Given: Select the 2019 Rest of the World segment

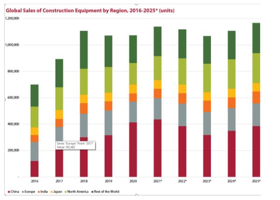Looking at the screenshot, I should pos(108,51).
